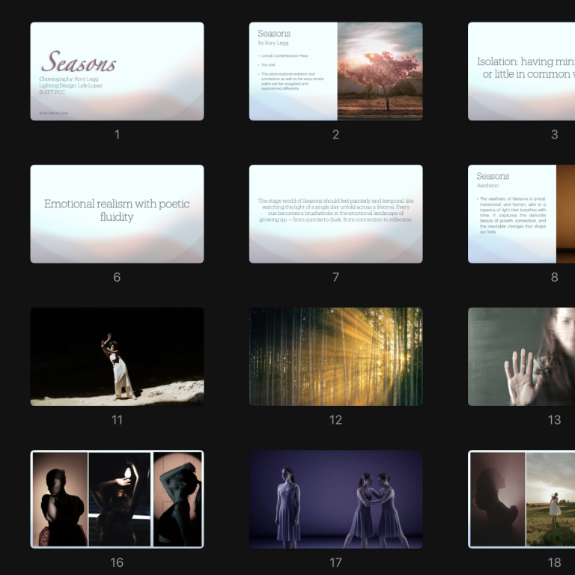Screen dimensions: 575x575
Task: Select the Seasons title slide thumbnail
Action: click(117, 71)
